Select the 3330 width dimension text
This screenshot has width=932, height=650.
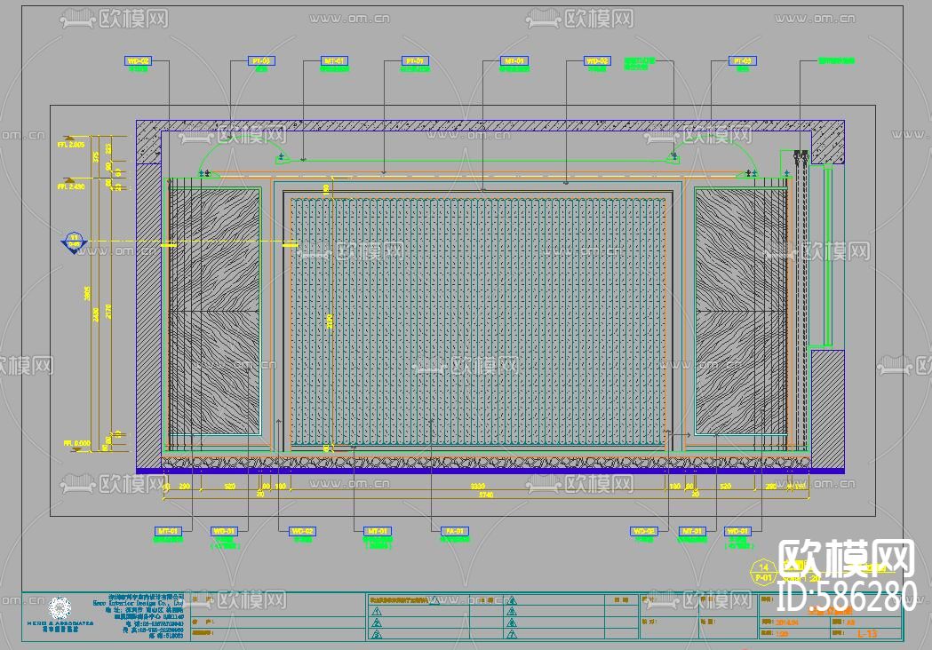coord(478,486)
